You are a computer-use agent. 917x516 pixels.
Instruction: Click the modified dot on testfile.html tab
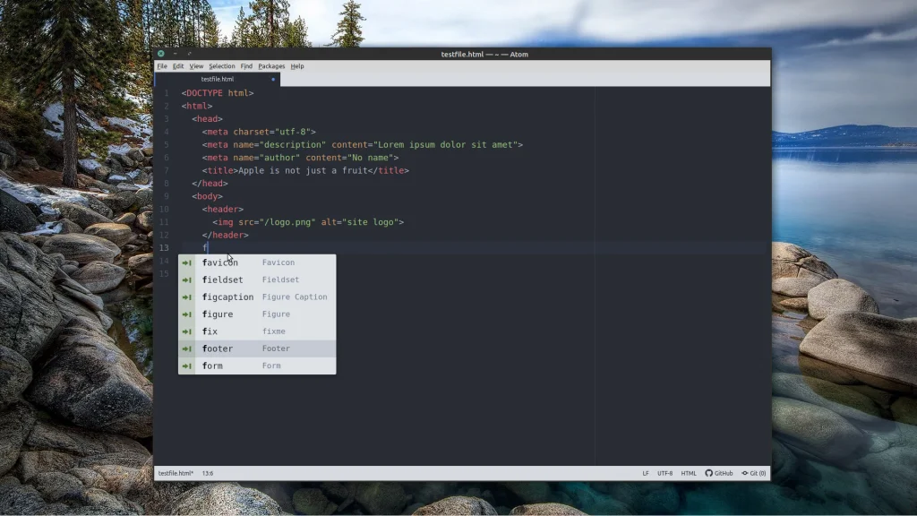(x=273, y=79)
